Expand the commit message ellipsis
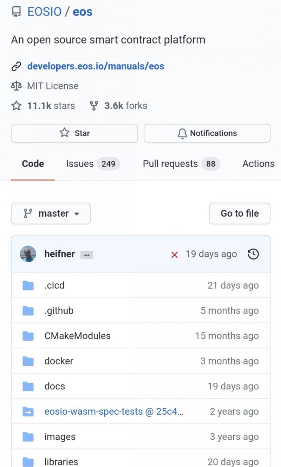The height and width of the screenshot is (467, 281). click(x=87, y=255)
